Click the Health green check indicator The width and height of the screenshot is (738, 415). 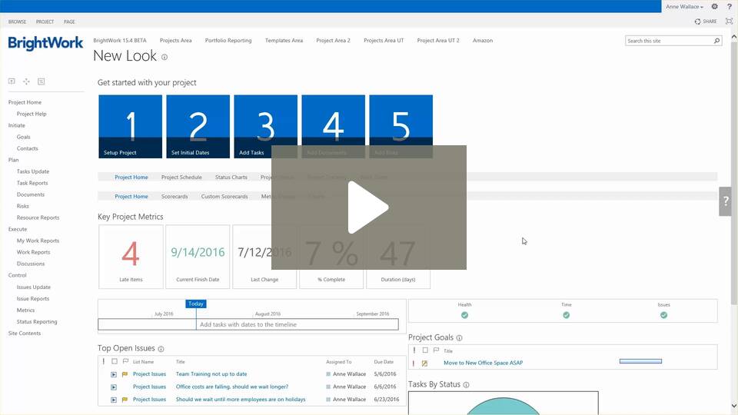coord(464,315)
